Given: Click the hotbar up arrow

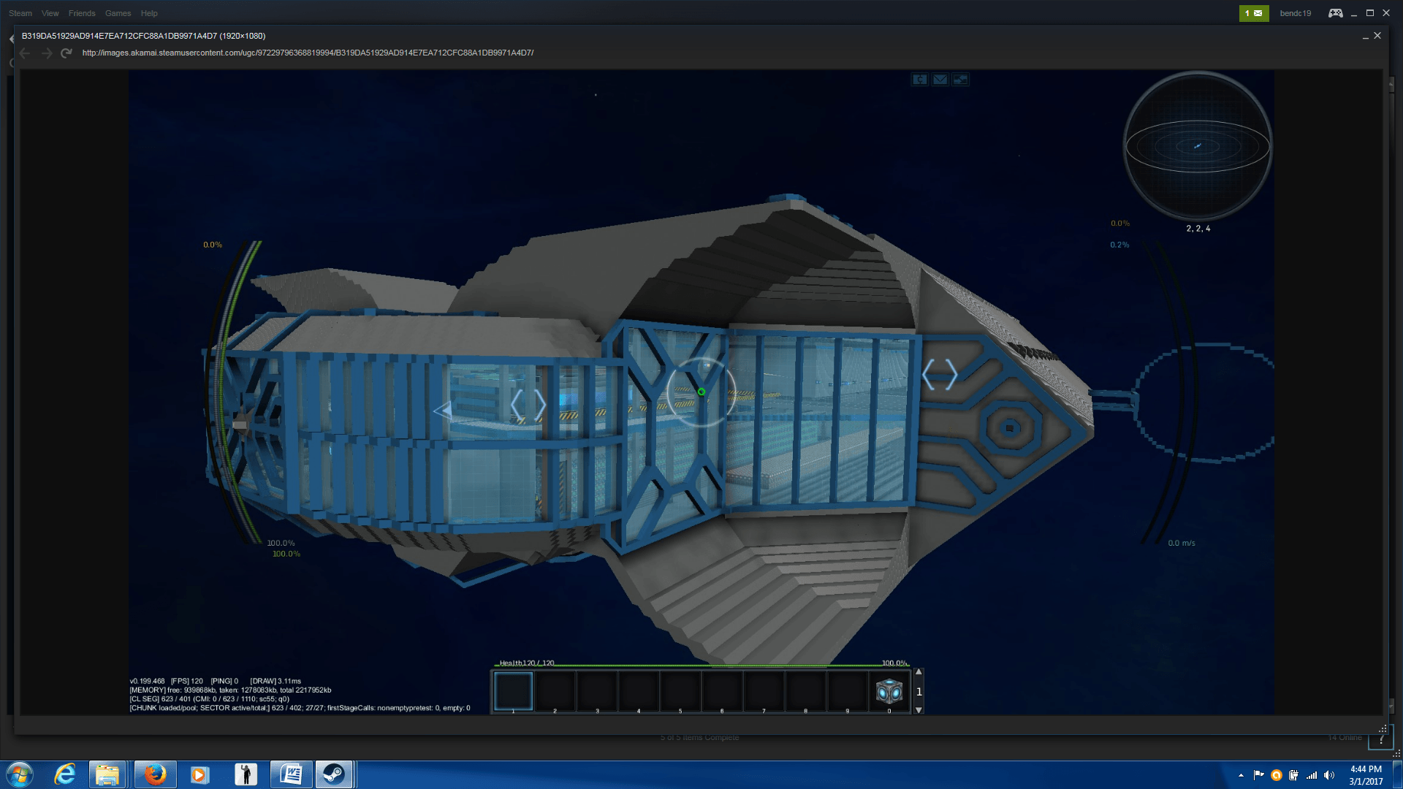Looking at the screenshot, I should 919,672.
